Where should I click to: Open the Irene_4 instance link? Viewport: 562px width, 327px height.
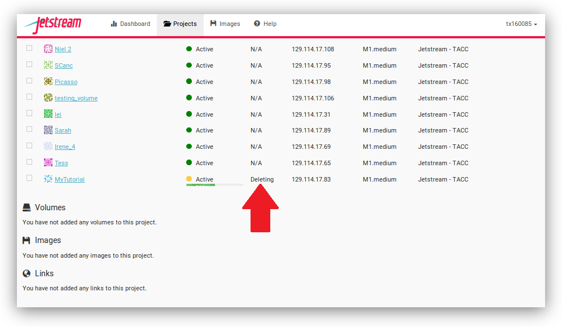(x=65, y=147)
